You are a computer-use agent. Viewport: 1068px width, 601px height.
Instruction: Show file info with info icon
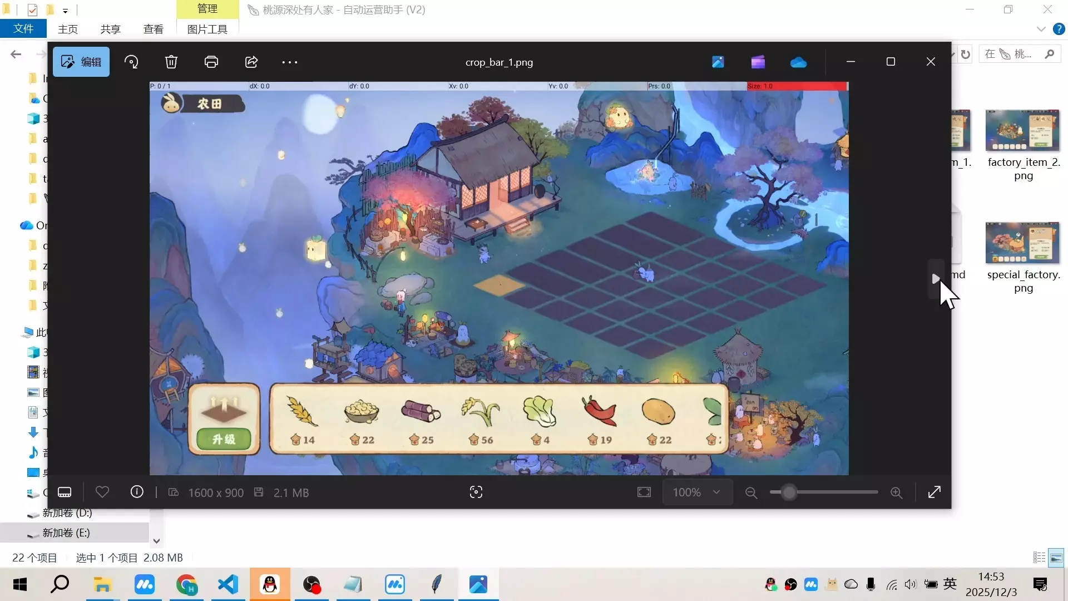point(137,492)
